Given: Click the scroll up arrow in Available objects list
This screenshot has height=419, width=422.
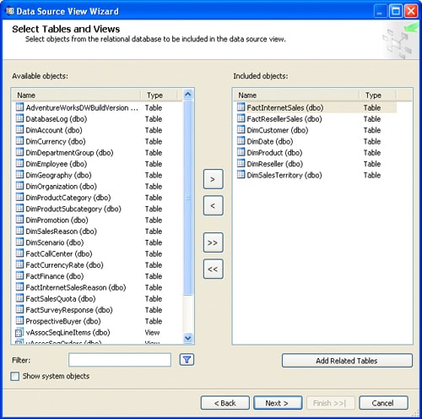Looking at the screenshot, I should tap(187, 94).
